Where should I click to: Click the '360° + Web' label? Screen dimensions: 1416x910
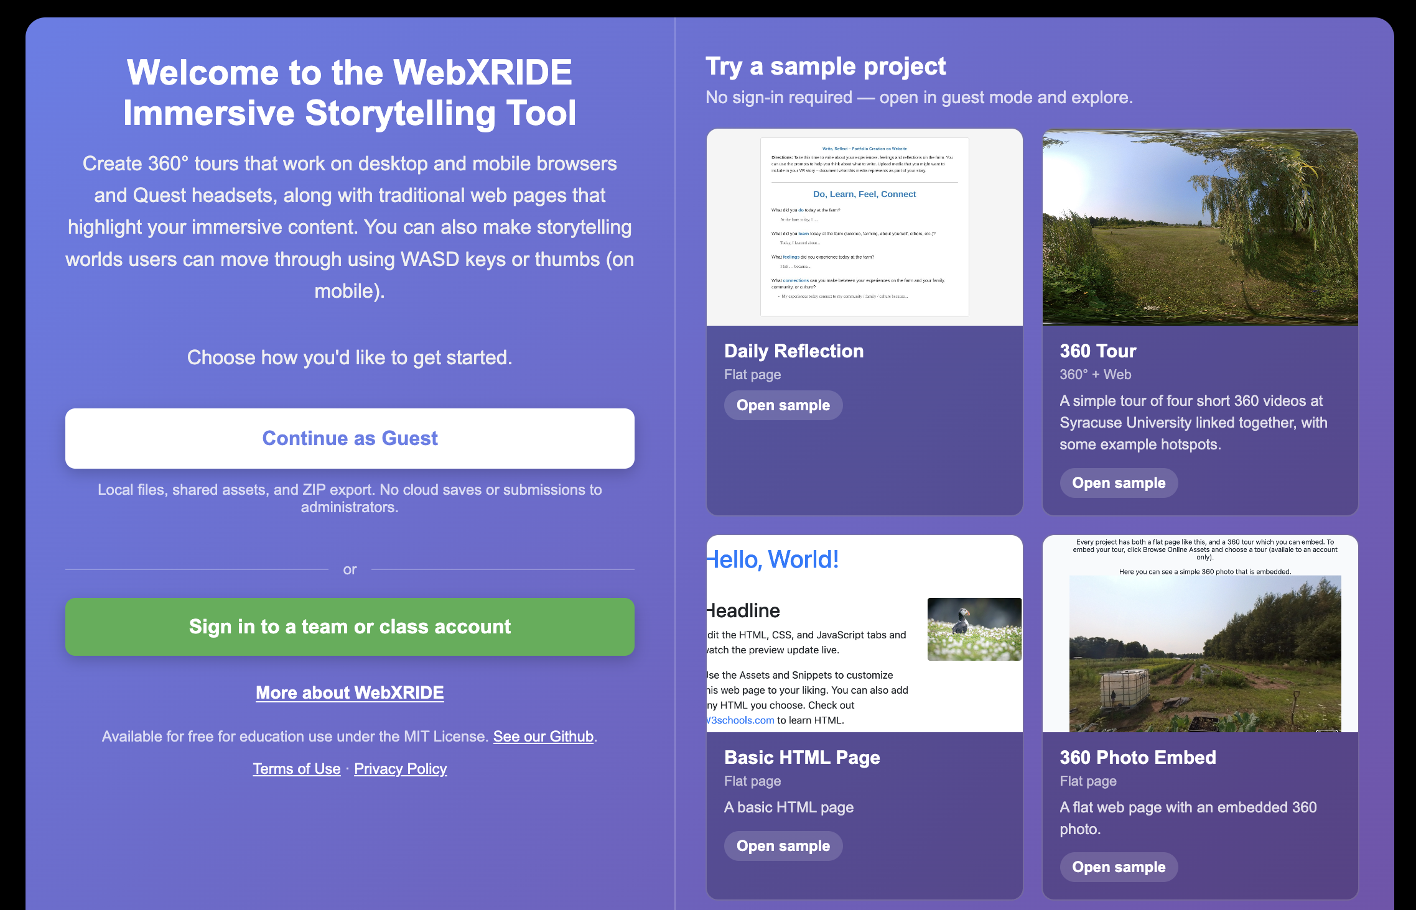pos(1095,375)
